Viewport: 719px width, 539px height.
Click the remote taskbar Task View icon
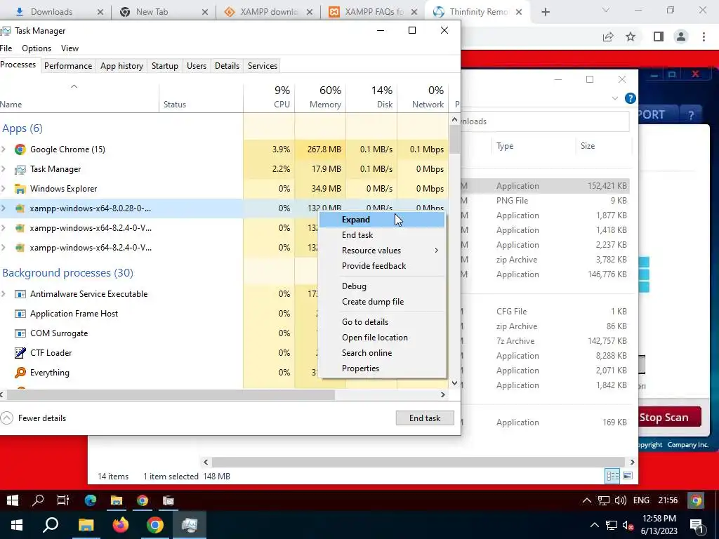coord(62,500)
